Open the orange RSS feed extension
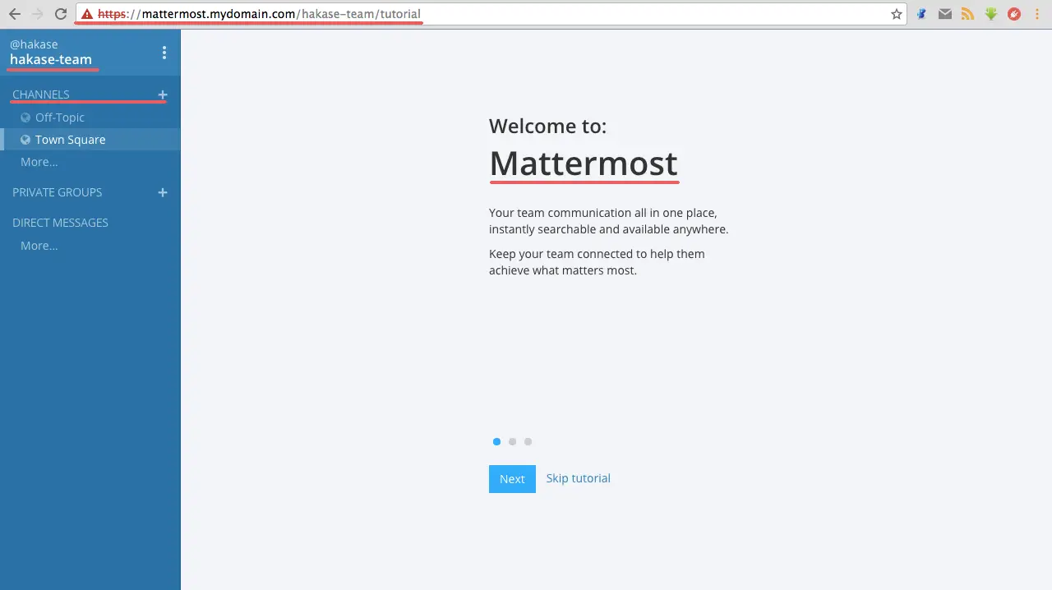Screen dimensions: 1052x590 [968, 14]
